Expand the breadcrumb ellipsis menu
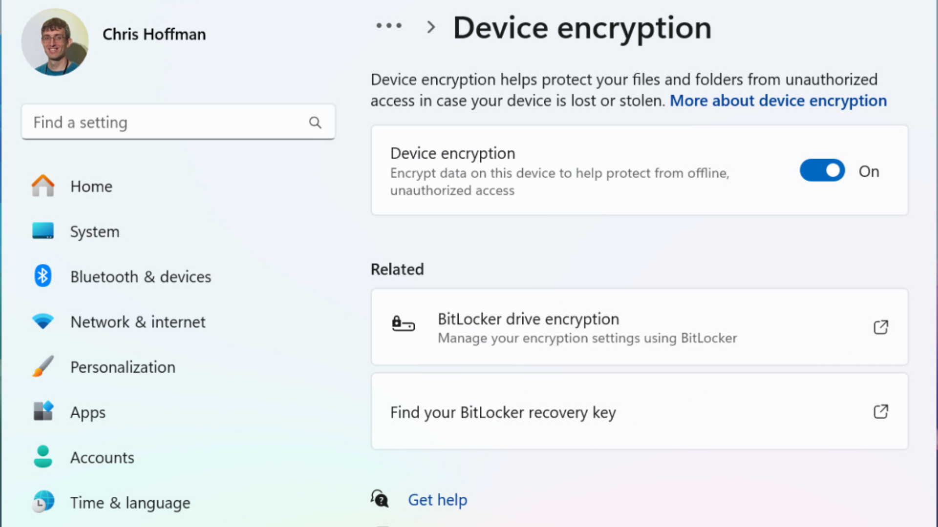The width and height of the screenshot is (938, 527). [x=389, y=26]
